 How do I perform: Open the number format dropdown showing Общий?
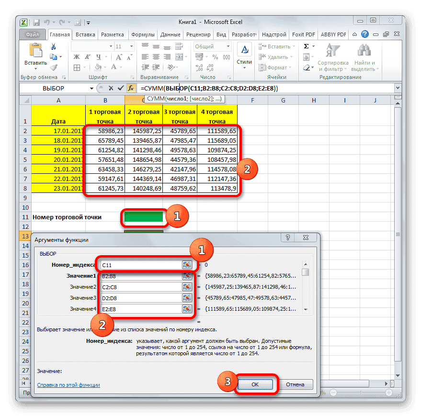[228, 45]
